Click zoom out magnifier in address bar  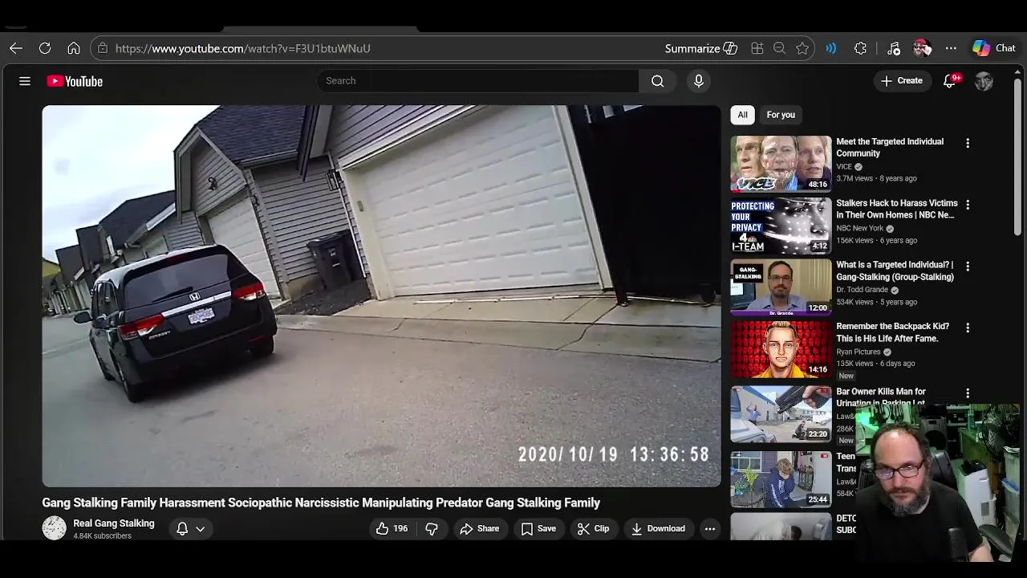[779, 48]
